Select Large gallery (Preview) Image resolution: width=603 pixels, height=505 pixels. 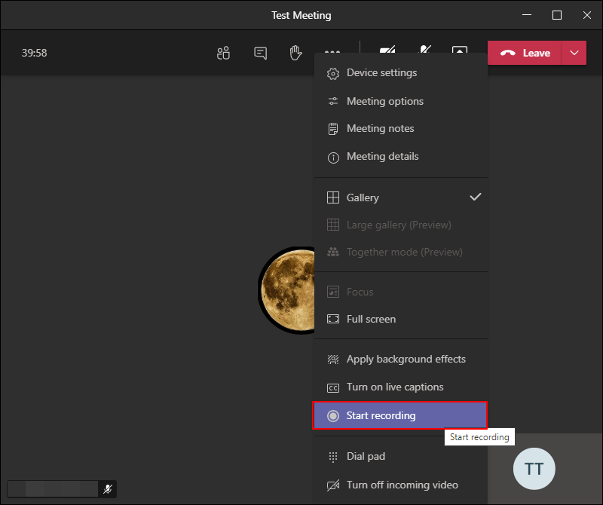point(401,225)
